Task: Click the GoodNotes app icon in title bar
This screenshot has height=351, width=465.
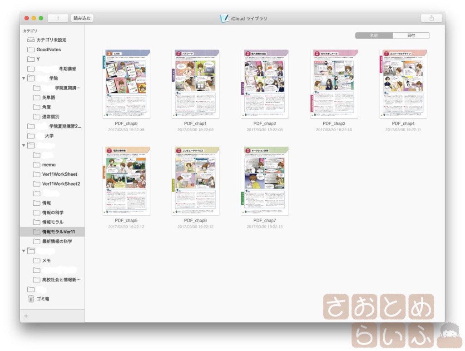Action: point(224,18)
